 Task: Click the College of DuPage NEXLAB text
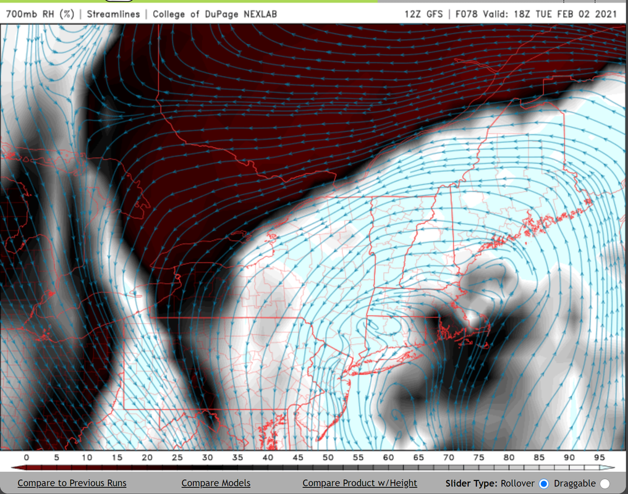(214, 14)
